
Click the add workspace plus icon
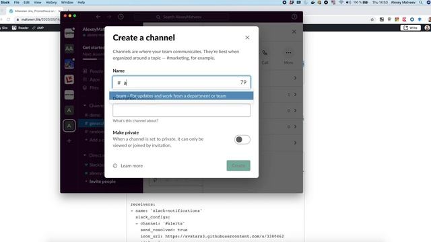[69, 140]
